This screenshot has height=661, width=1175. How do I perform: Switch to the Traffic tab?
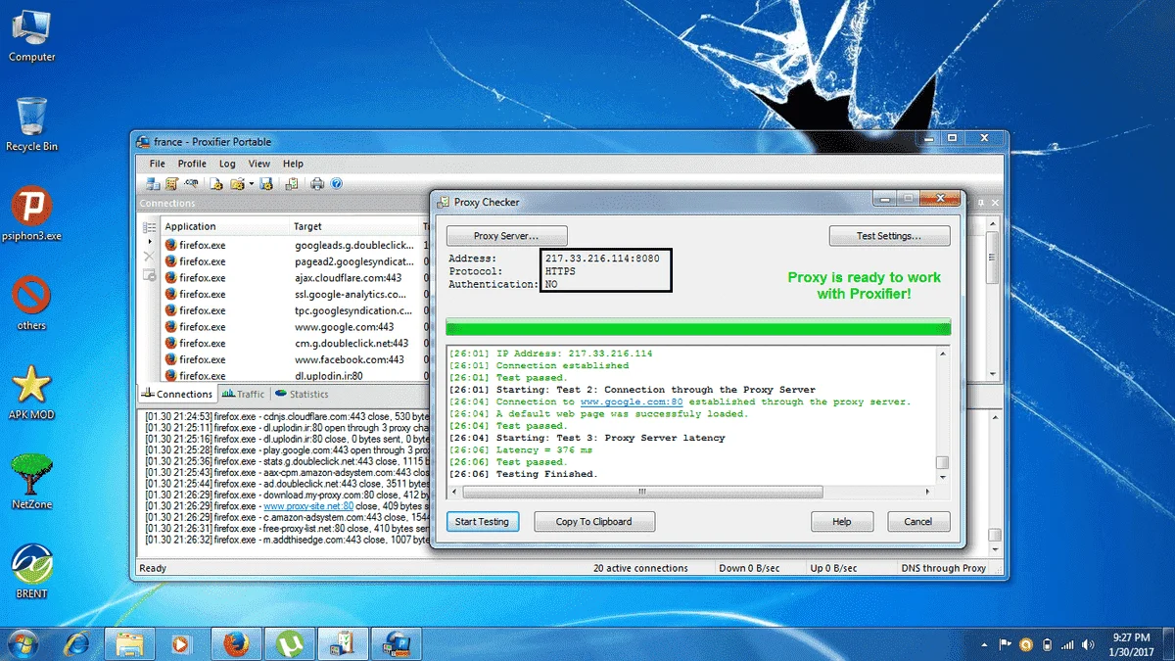(x=243, y=394)
